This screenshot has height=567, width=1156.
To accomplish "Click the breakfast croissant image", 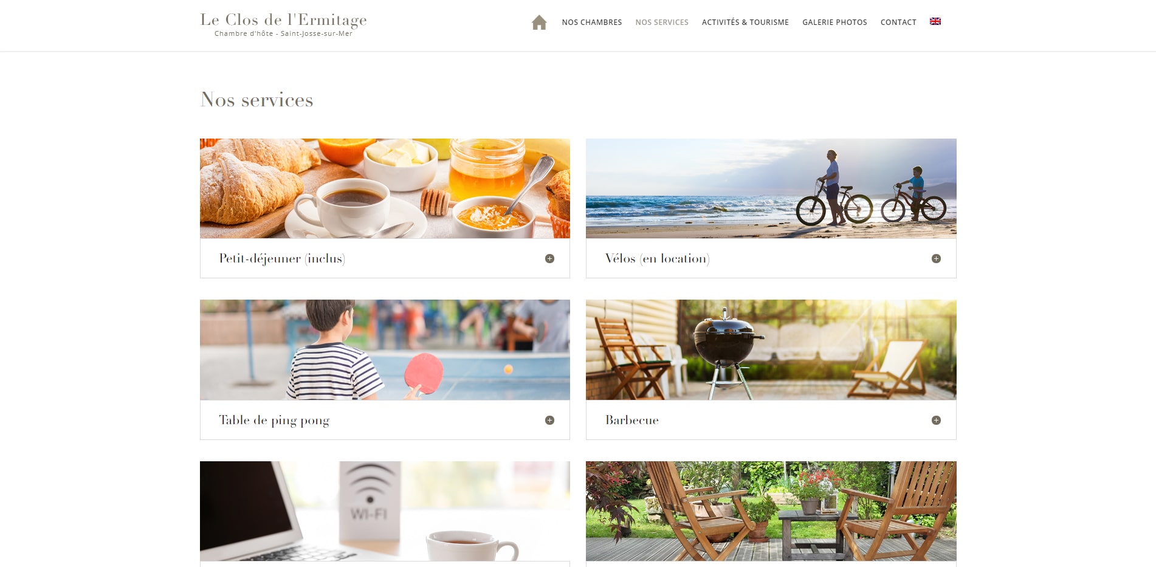I will [x=385, y=188].
